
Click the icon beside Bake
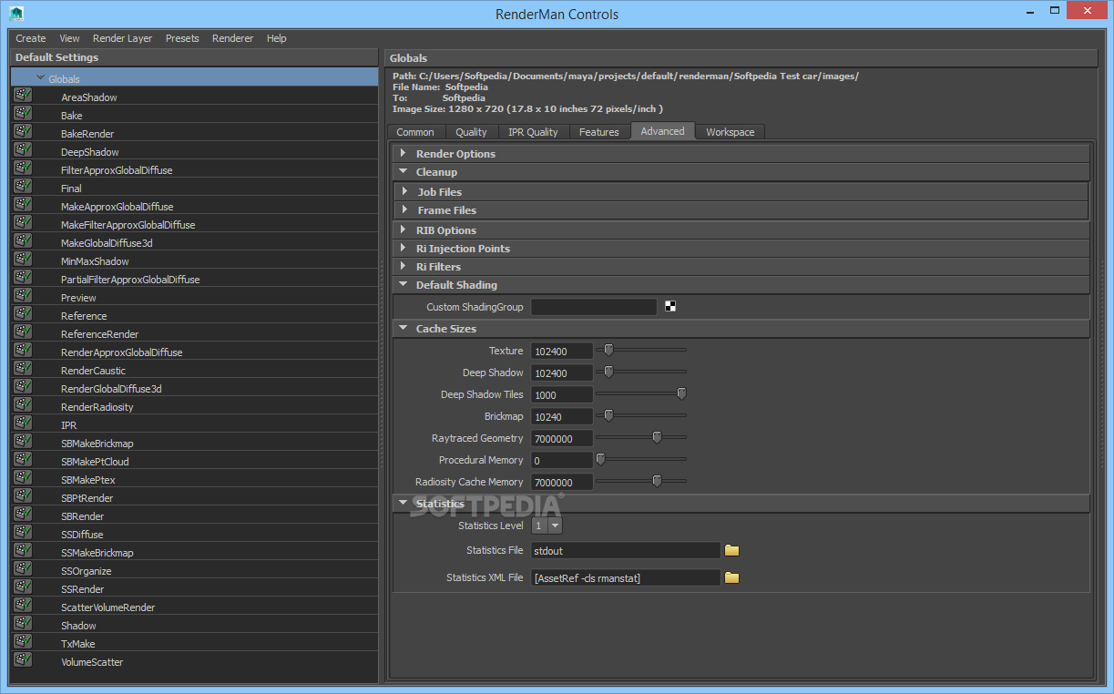coord(23,114)
